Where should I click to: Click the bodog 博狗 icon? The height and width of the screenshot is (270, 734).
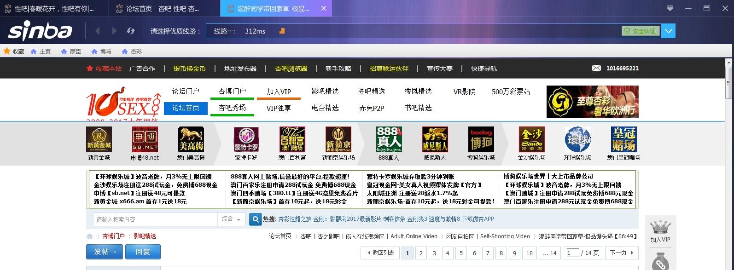pyautogui.click(x=481, y=139)
